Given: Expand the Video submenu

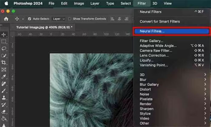Looking at the screenshot, I should (x=172, y=118).
